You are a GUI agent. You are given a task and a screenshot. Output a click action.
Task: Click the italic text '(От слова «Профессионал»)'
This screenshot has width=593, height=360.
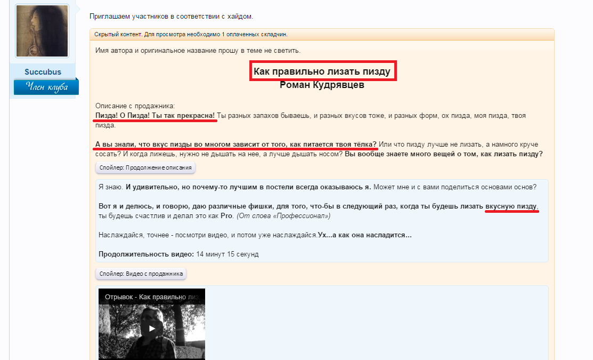pyautogui.click(x=283, y=216)
